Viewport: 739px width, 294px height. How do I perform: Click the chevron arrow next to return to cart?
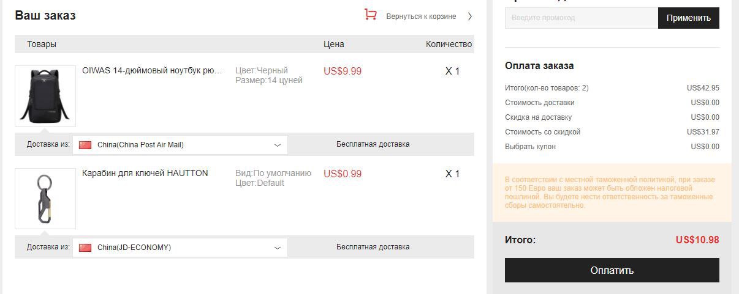(x=470, y=17)
